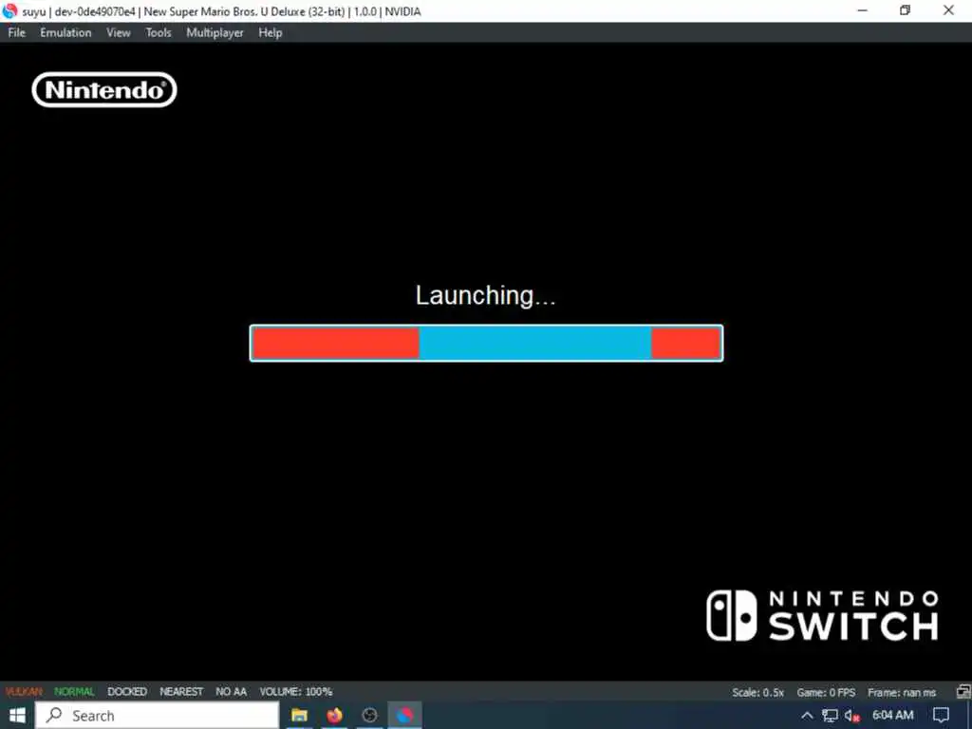Switch the DOCKED mode status button
The image size is (972, 729).
[127, 692]
